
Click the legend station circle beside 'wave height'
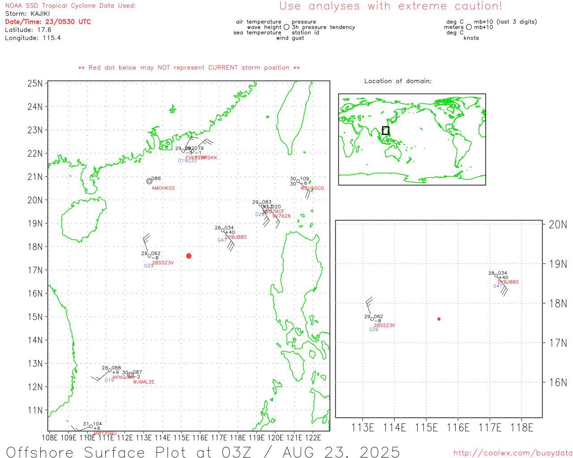click(x=286, y=27)
